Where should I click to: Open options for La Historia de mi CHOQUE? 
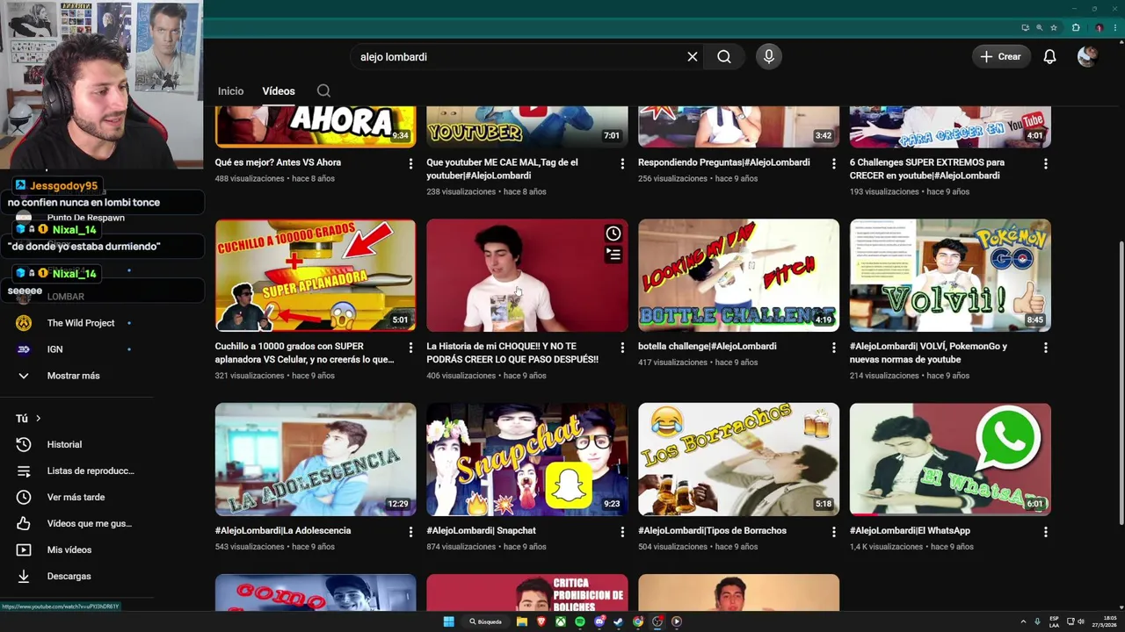pos(622,348)
